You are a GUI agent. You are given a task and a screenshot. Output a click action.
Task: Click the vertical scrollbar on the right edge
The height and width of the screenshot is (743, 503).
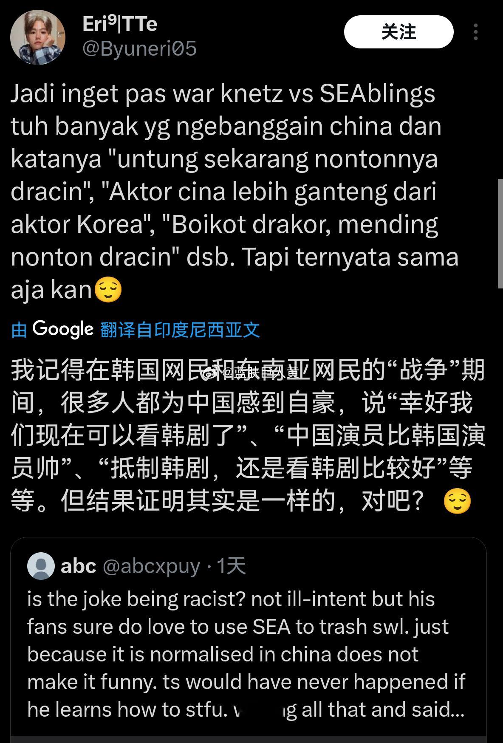click(500, 234)
